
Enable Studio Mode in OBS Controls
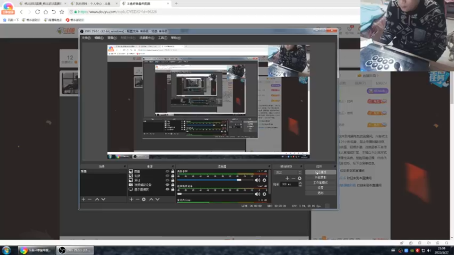point(321,182)
